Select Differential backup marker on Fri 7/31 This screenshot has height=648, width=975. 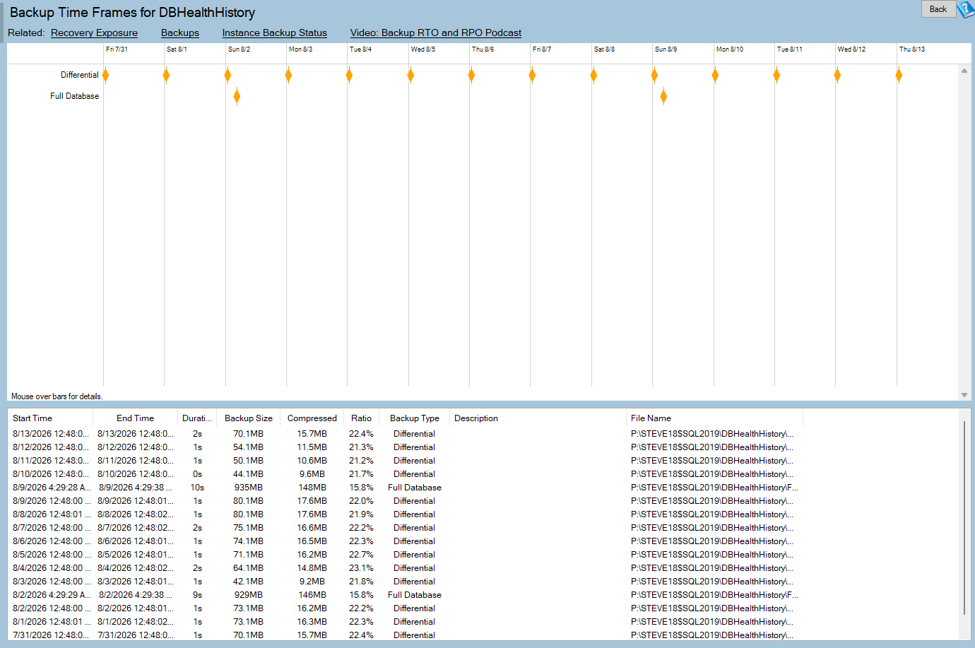tap(105, 75)
